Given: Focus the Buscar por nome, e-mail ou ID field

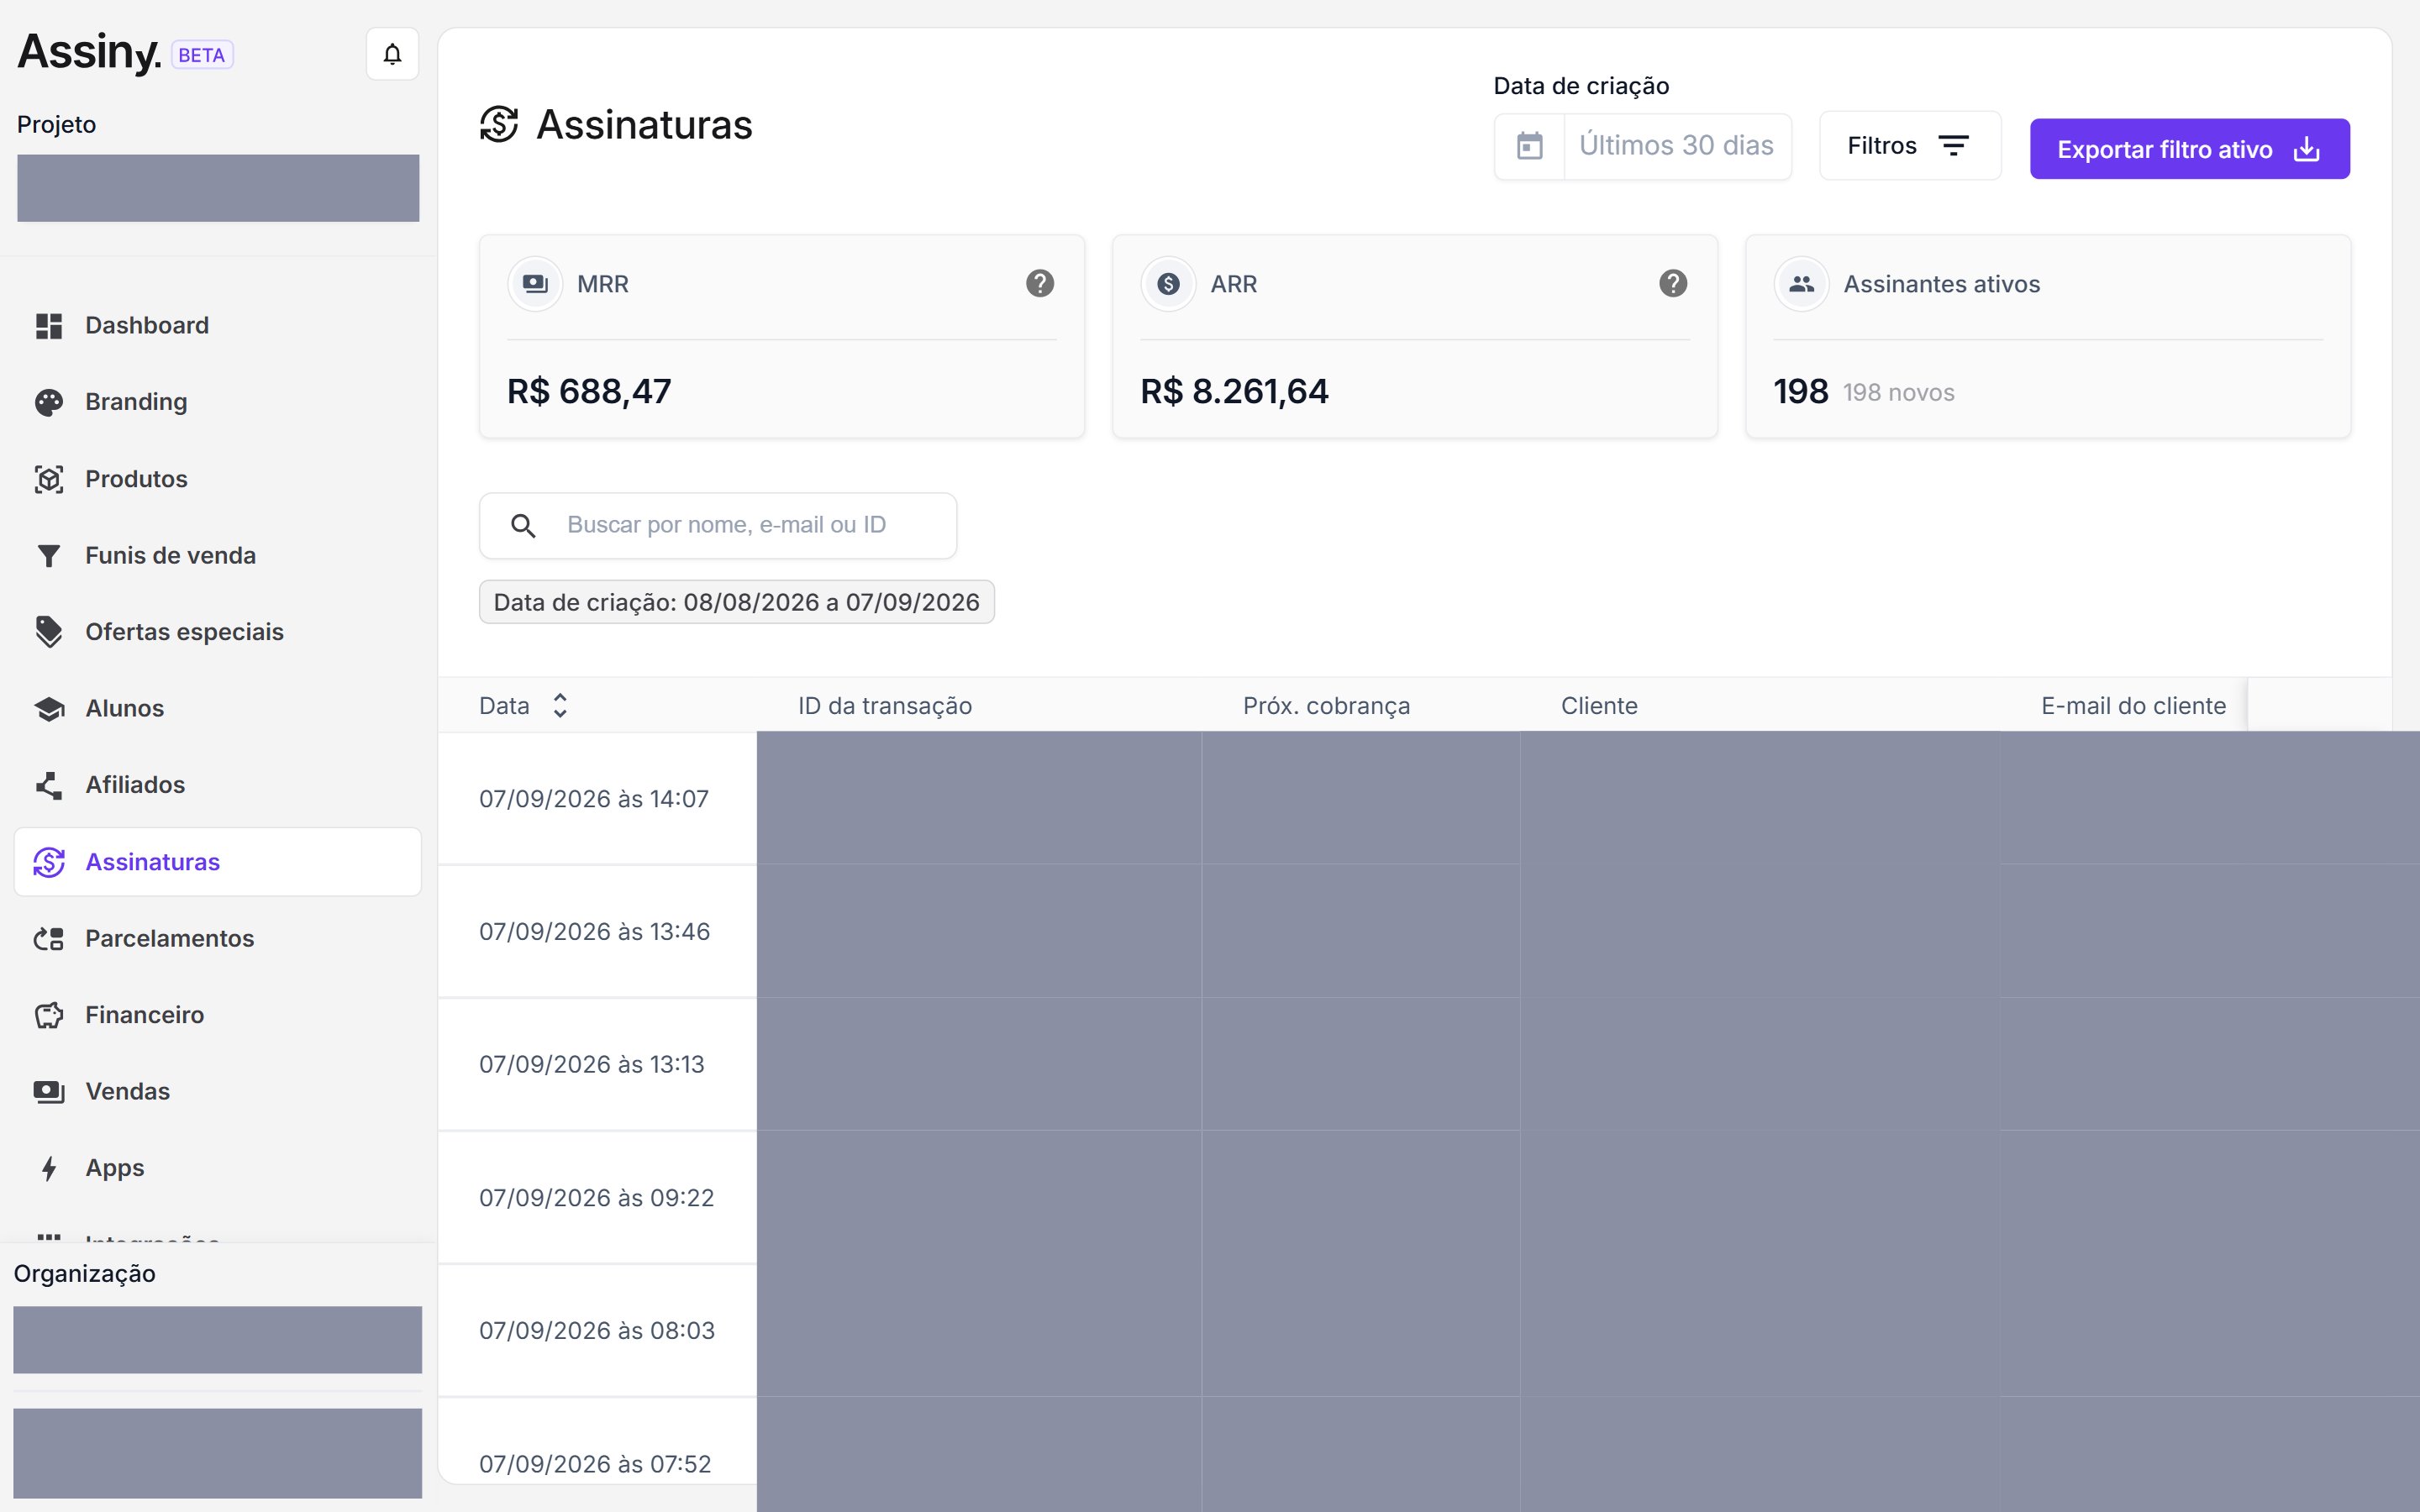Looking at the screenshot, I should 718,526.
